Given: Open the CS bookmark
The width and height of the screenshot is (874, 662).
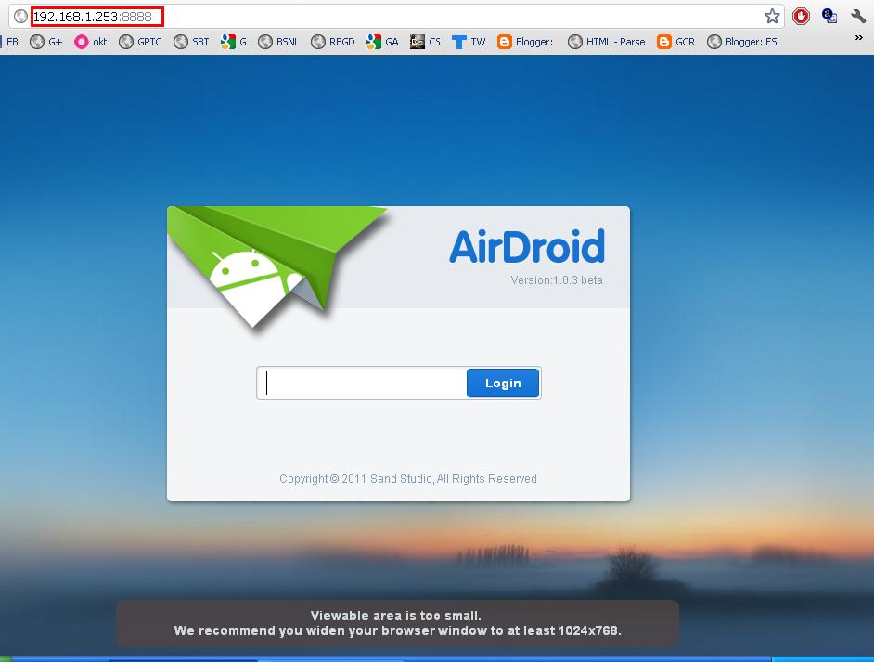Looking at the screenshot, I should pyautogui.click(x=425, y=42).
